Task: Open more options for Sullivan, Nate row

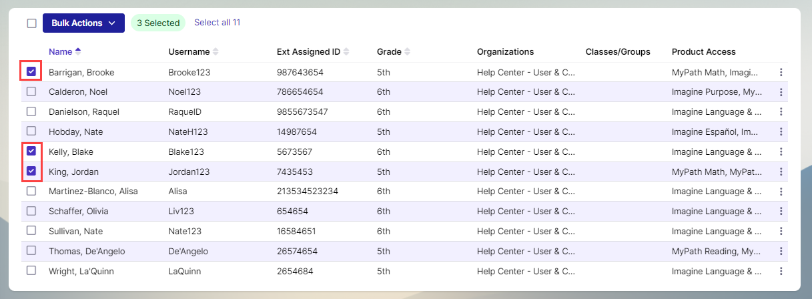Action: point(781,231)
